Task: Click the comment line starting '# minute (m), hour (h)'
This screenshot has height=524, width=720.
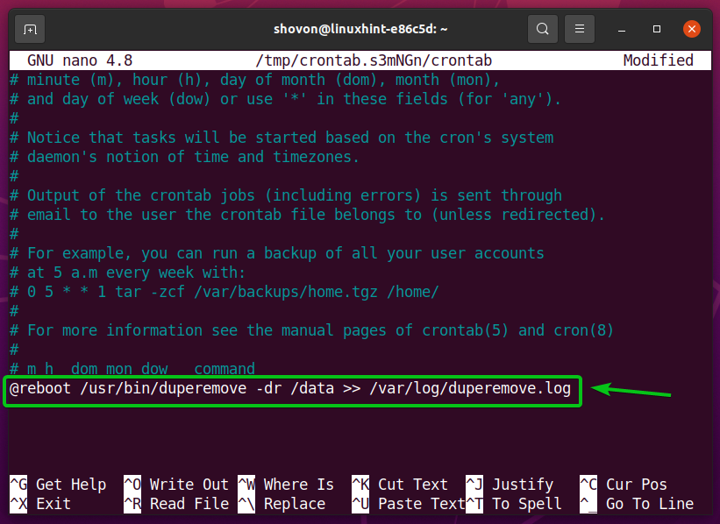Action: [x=255, y=81]
